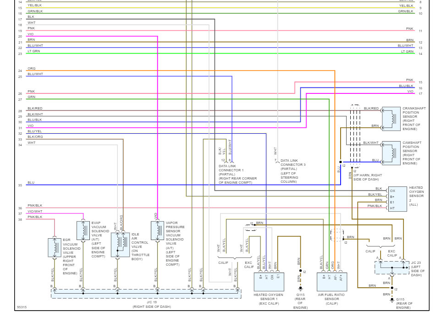Click the G115 ground symbol beside Air Fuel Ratio Sensor
Viewport: 436px width, 317px height.
tap(300, 289)
